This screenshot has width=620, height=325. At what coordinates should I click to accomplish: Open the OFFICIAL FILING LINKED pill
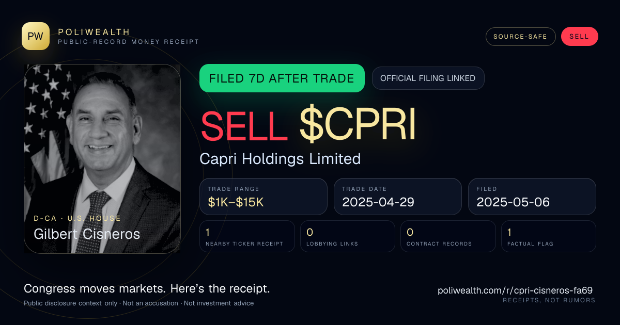pyautogui.click(x=428, y=78)
